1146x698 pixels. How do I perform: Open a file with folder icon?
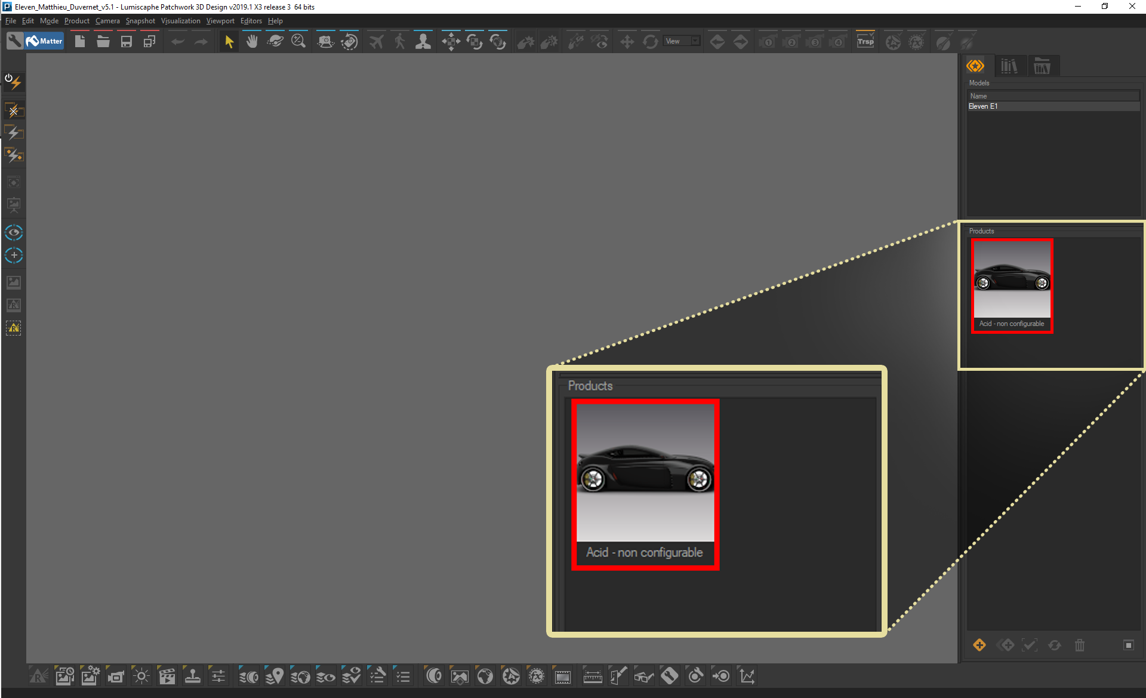coord(103,41)
